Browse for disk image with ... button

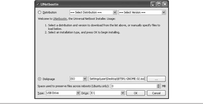[156, 79]
